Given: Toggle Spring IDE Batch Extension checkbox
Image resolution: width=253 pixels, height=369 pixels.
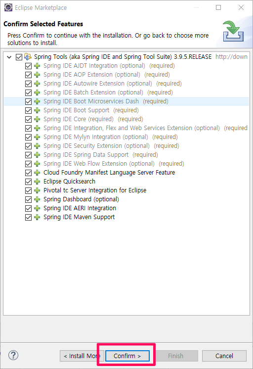Looking at the screenshot, I should coord(28,92).
